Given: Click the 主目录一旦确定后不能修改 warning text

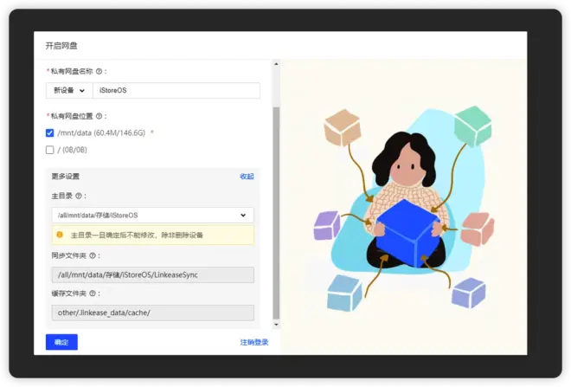Looking at the screenshot, I should coord(137,235).
